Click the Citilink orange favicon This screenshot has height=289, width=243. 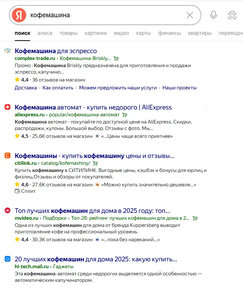(8, 155)
